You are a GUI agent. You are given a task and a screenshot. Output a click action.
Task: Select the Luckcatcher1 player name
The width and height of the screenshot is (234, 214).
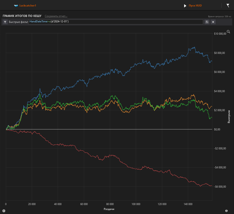pos(28,6)
